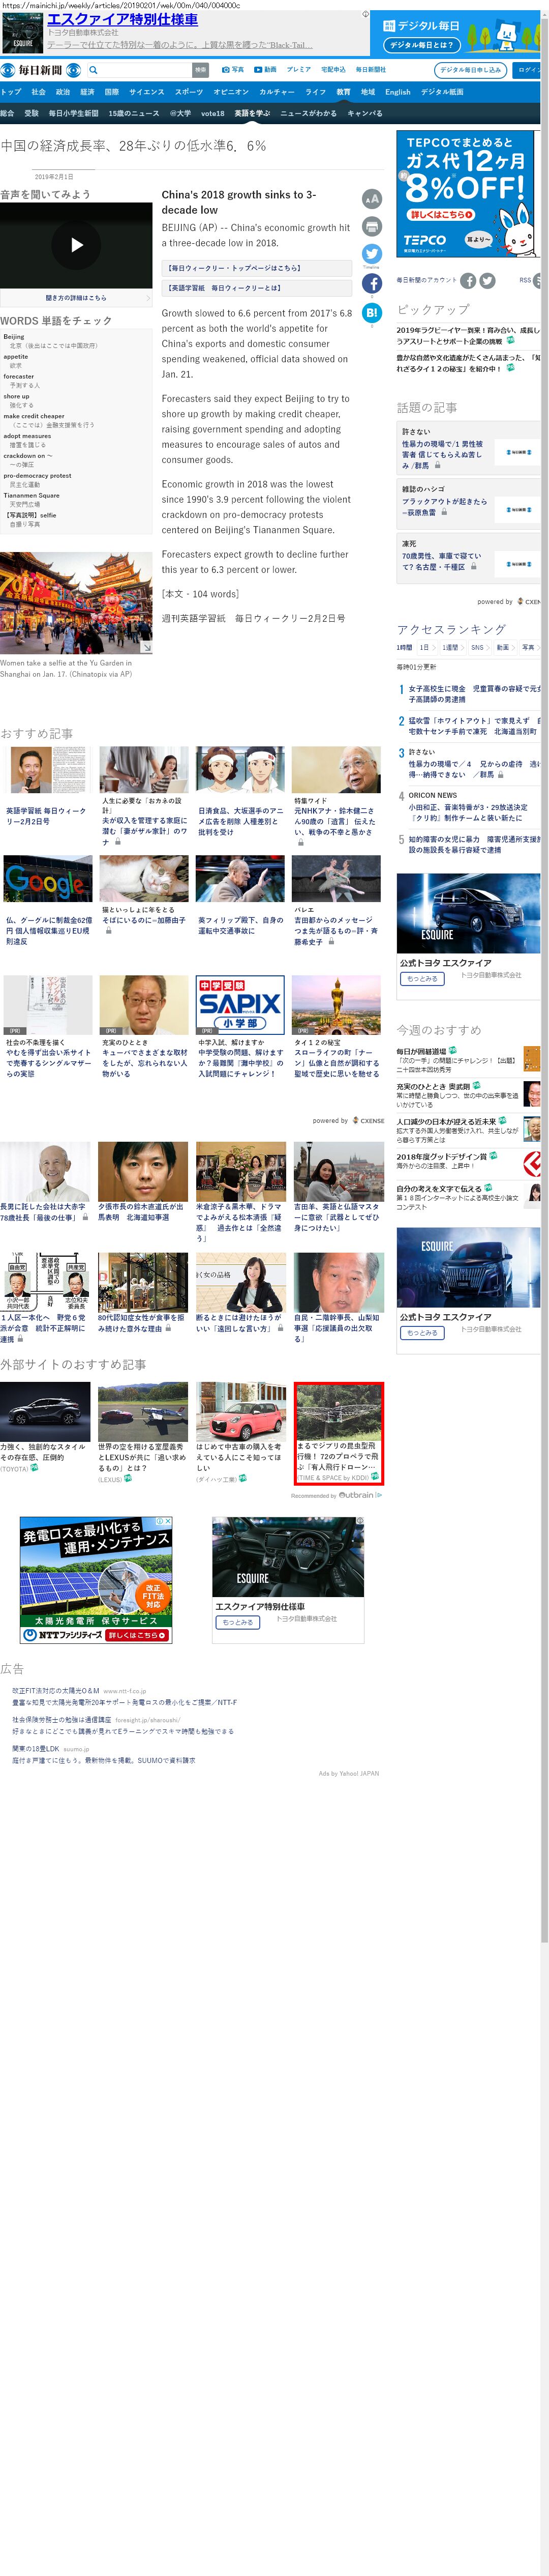Open the スポーツ menu item
This screenshot has height=2576, width=549.
coord(189,92)
